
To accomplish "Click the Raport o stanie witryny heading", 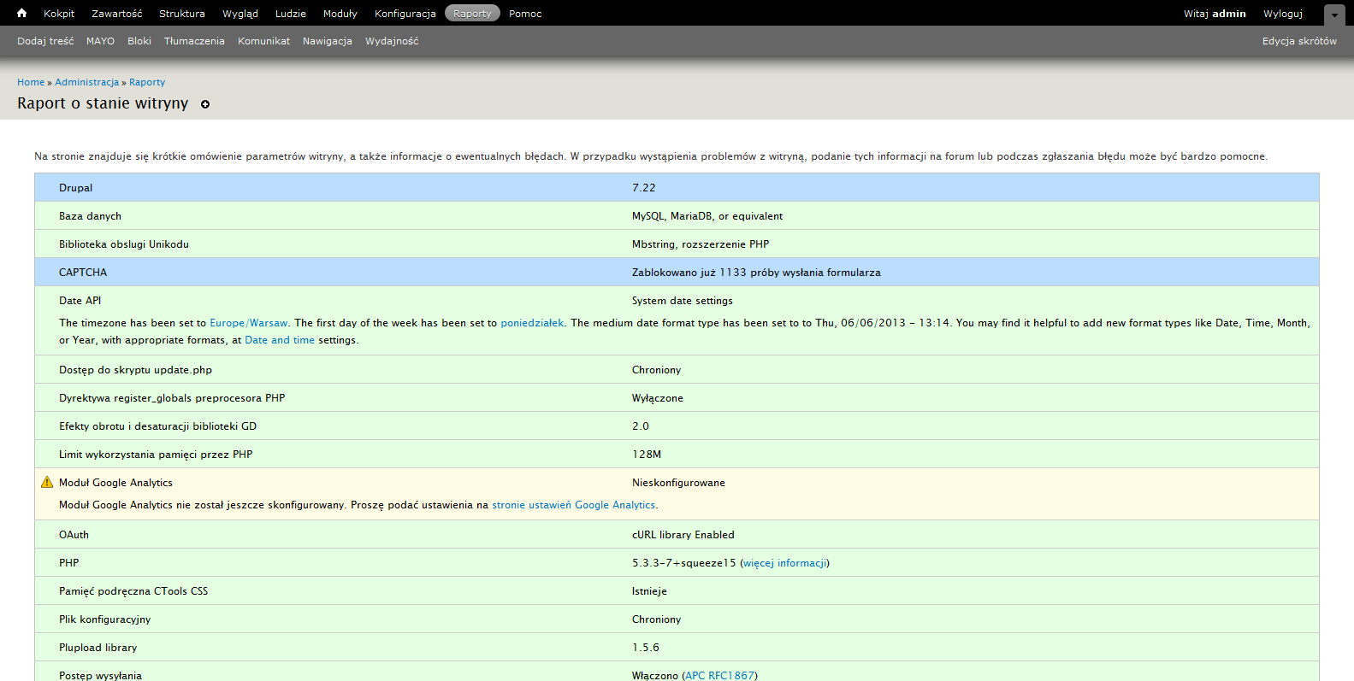I will point(103,103).
